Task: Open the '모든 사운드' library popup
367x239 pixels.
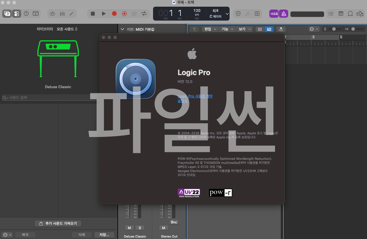Action: 67,29
